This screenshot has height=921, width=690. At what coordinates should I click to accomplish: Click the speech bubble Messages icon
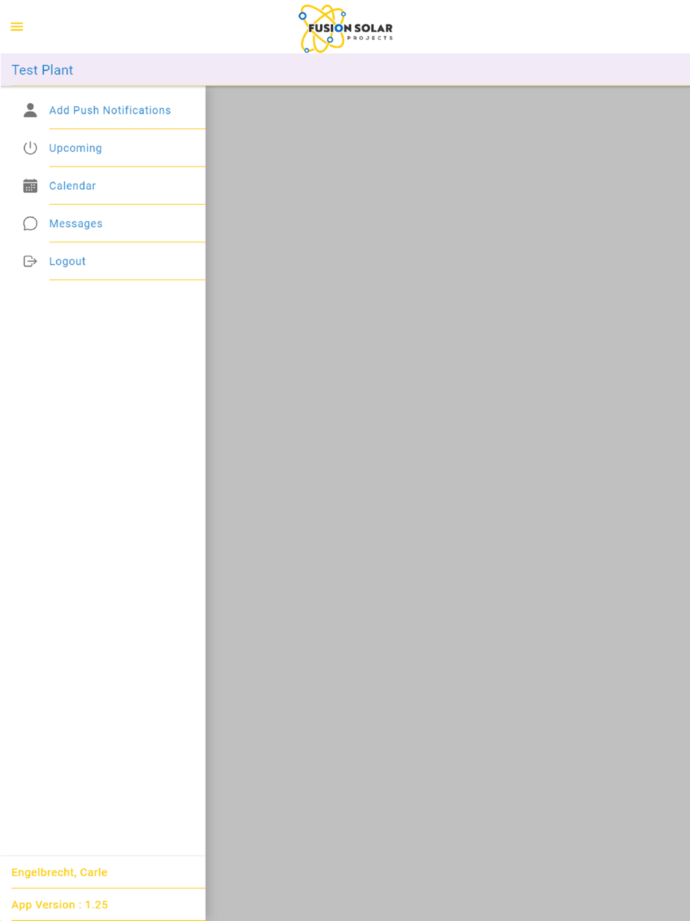pyautogui.click(x=30, y=224)
